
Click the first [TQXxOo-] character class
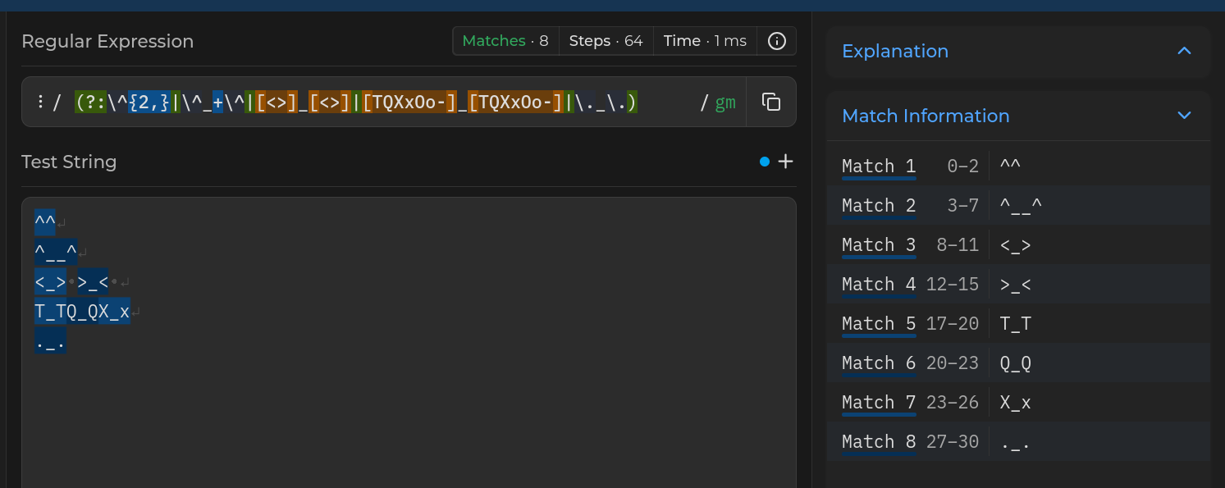point(409,103)
